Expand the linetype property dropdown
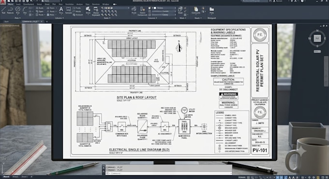 click(x=164, y=11)
